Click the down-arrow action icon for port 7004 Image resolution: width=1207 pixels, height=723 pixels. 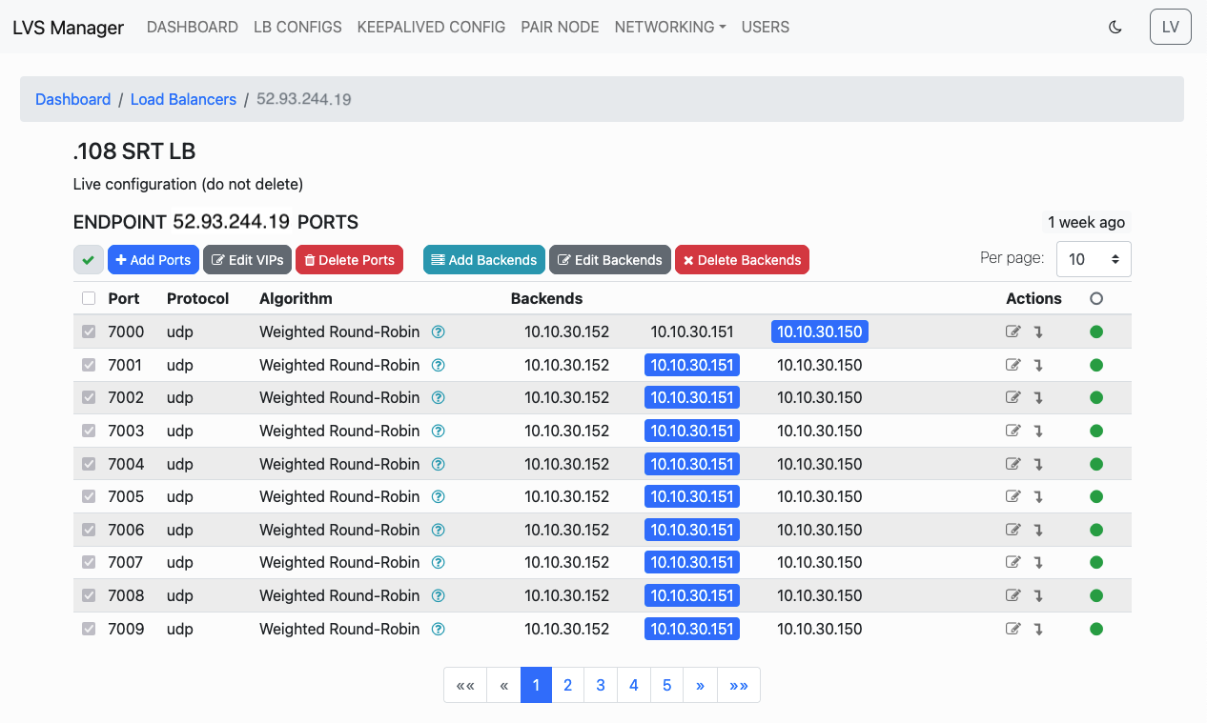(x=1038, y=464)
